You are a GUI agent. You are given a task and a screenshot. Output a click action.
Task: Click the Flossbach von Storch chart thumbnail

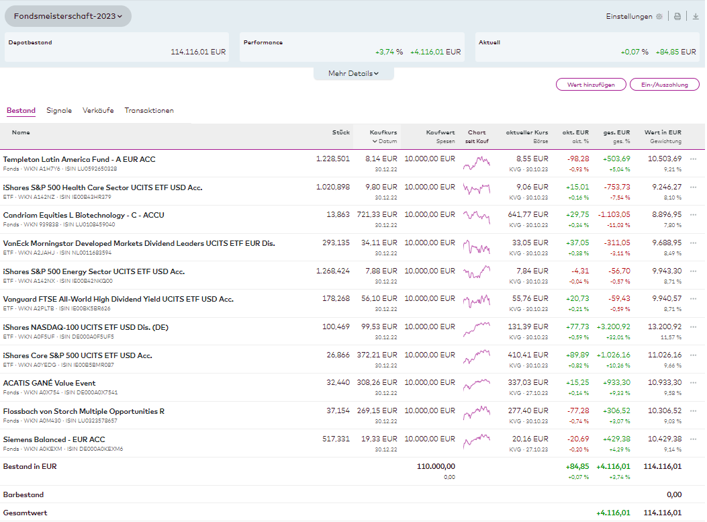coord(477,411)
